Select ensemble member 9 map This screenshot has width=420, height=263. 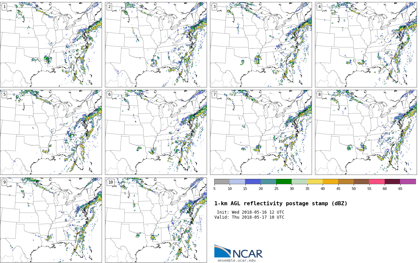(x=51, y=220)
